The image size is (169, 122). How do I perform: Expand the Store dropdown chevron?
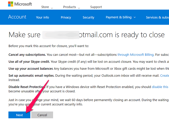(52, 8)
